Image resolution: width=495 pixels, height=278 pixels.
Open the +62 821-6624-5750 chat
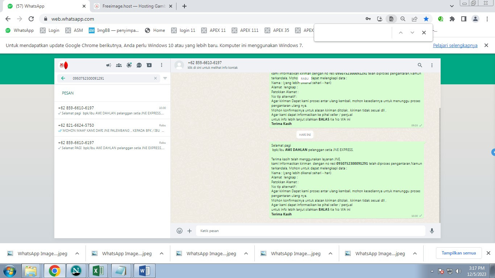pos(112,128)
